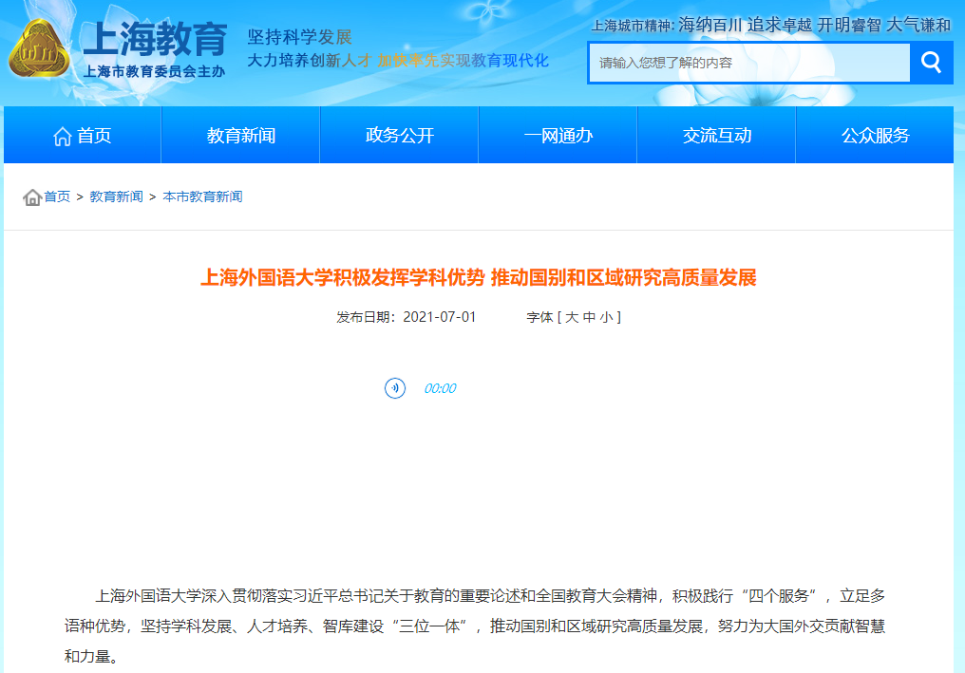
Task: Click the blue search magnifier icon
Action: [x=929, y=62]
